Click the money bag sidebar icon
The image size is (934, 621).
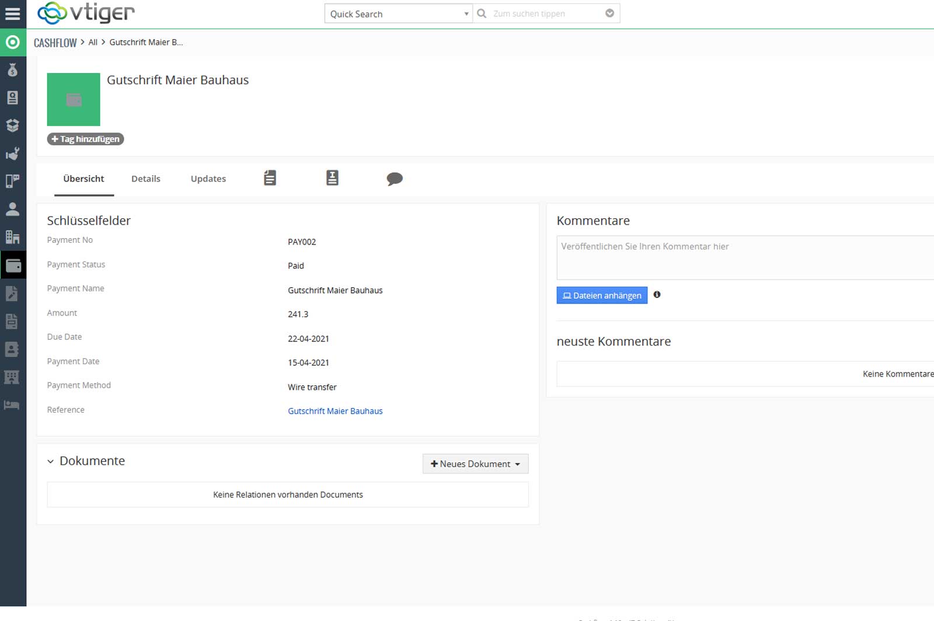[x=12, y=70]
